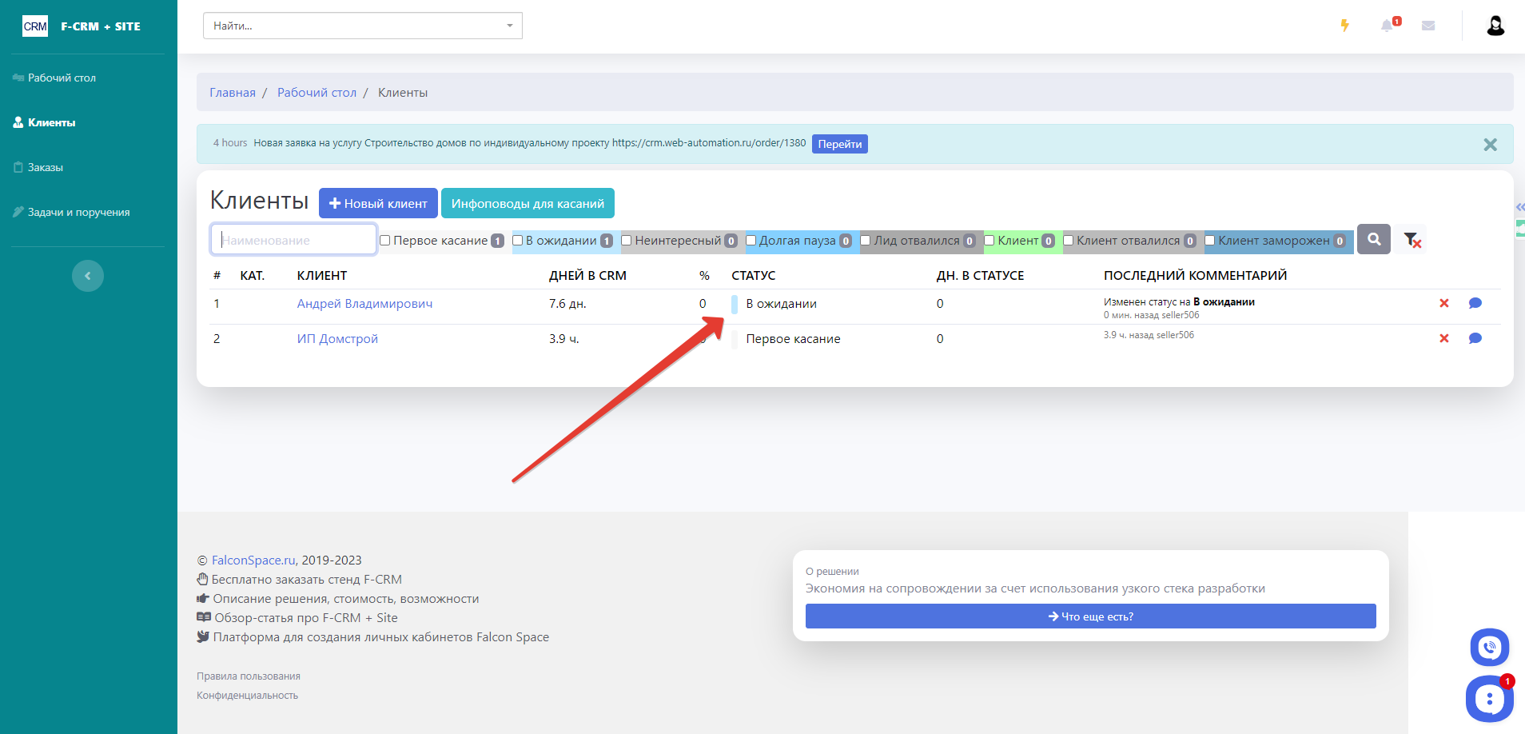Go to Задачи и поручения menu item
The height and width of the screenshot is (734, 1525).
(78, 212)
